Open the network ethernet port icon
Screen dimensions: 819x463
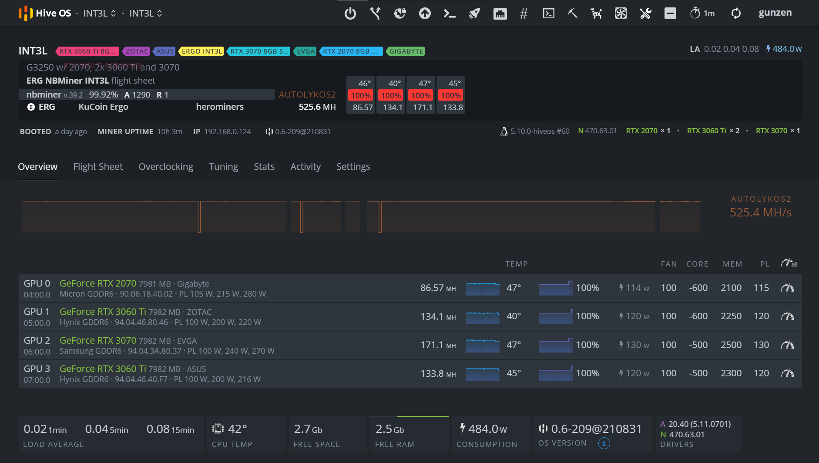(x=500, y=14)
